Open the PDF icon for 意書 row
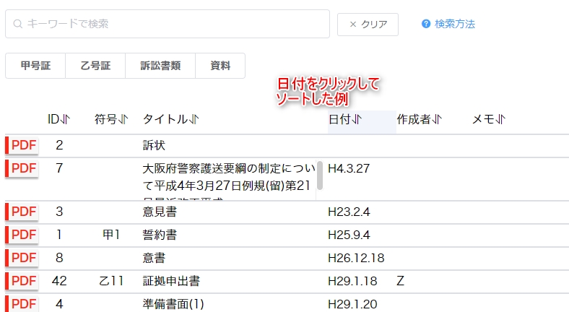 tap(22, 258)
